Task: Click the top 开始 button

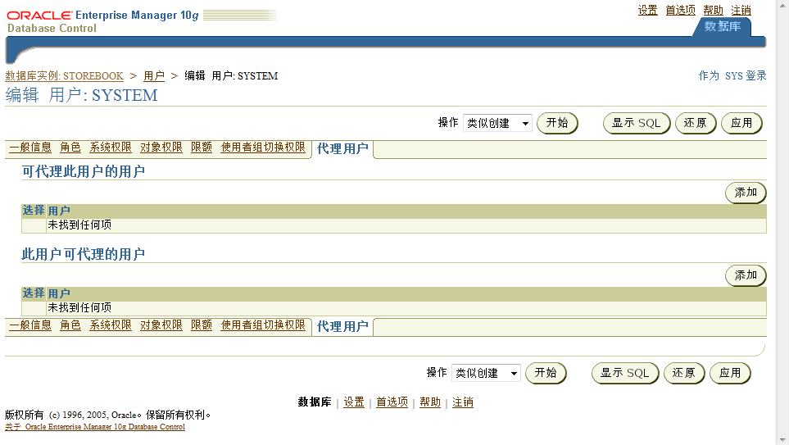Action: pyautogui.click(x=557, y=123)
